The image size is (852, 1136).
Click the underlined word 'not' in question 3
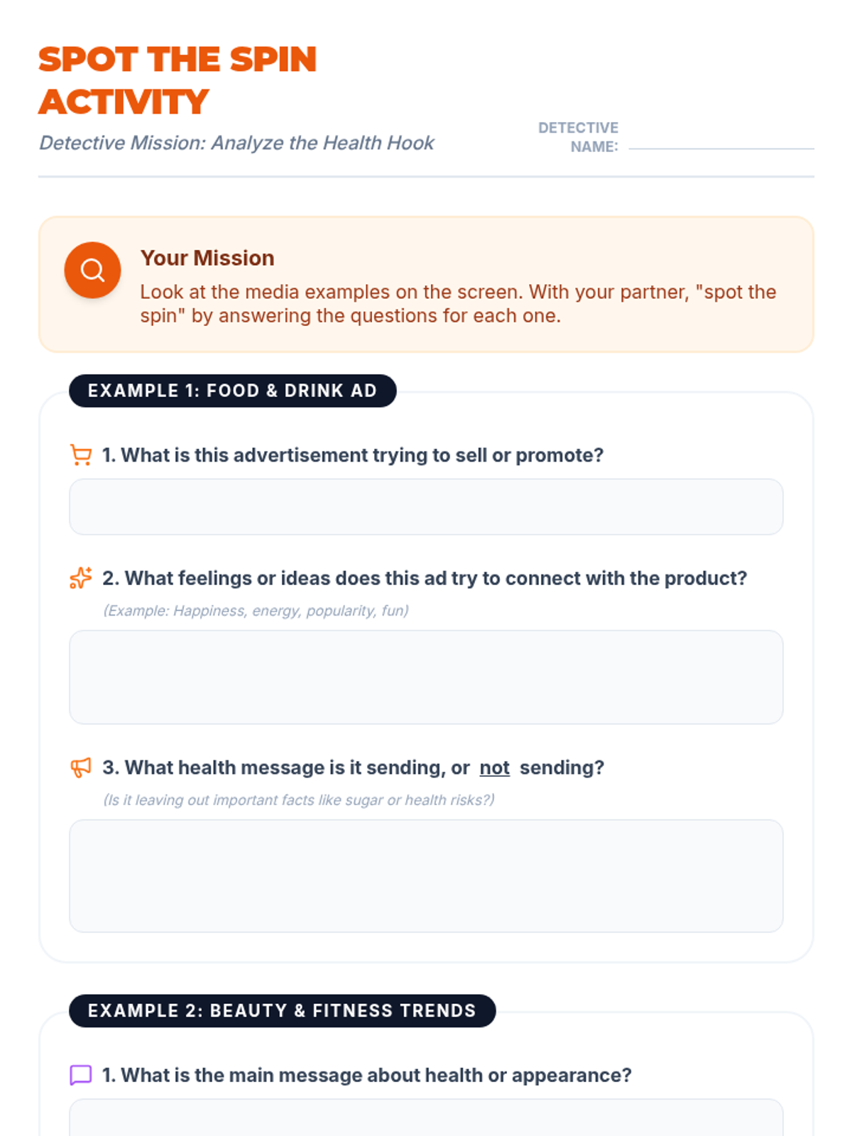click(x=494, y=768)
